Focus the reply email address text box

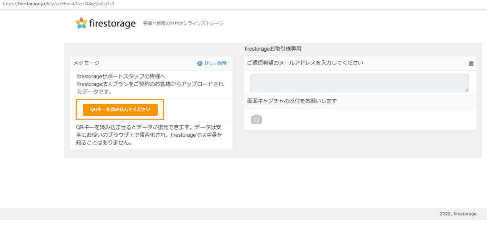pos(359,83)
